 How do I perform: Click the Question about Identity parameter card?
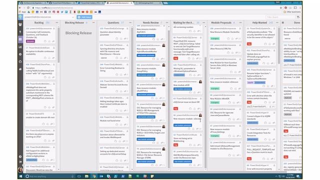coord(114,33)
